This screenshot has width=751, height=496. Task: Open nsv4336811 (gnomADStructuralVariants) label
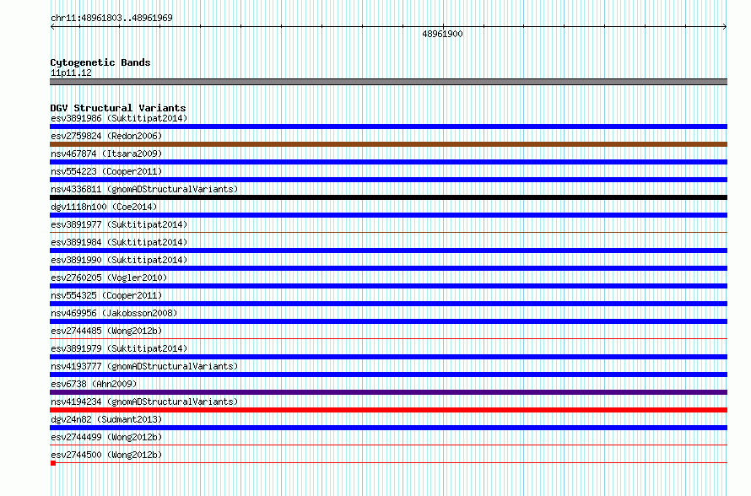pyautogui.click(x=144, y=189)
